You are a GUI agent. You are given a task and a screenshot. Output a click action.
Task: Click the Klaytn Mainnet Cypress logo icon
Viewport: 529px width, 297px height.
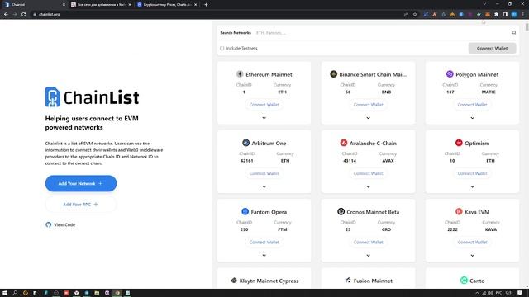[x=234, y=280]
